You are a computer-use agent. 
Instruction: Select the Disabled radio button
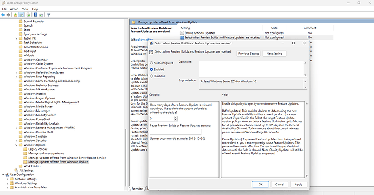(151, 76)
